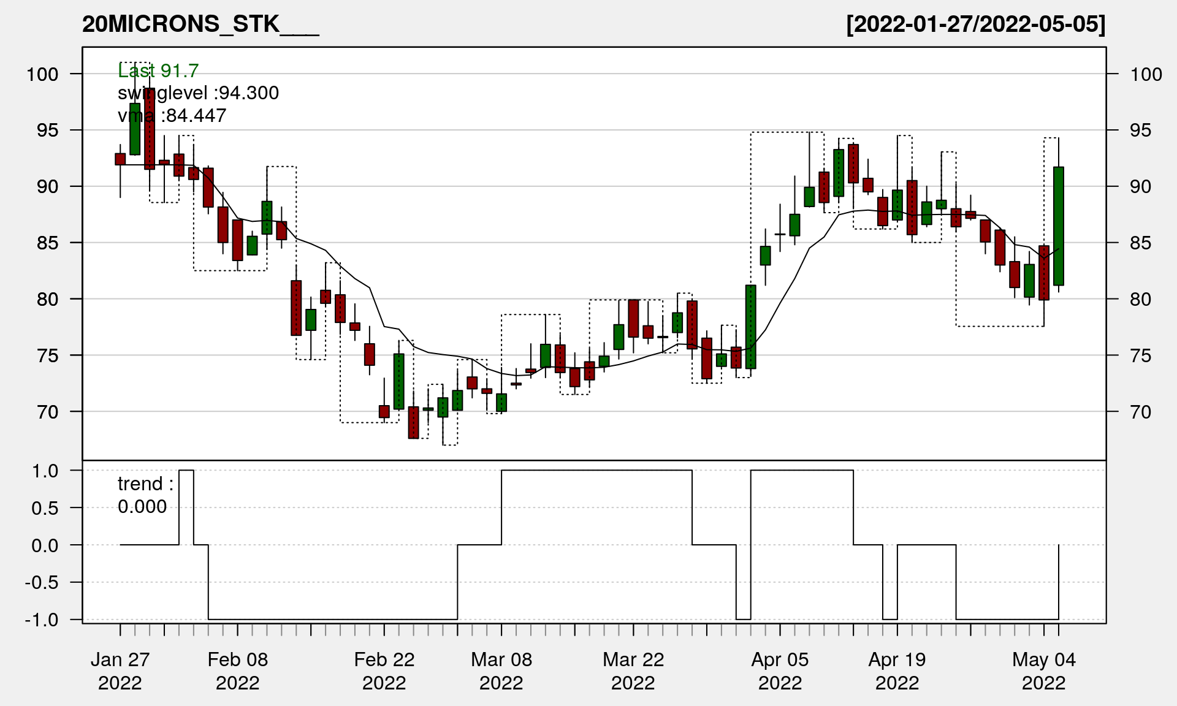Click the left y-axis 100 label
The height and width of the screenshot is (706, 1177).
(x=42, y=74)
